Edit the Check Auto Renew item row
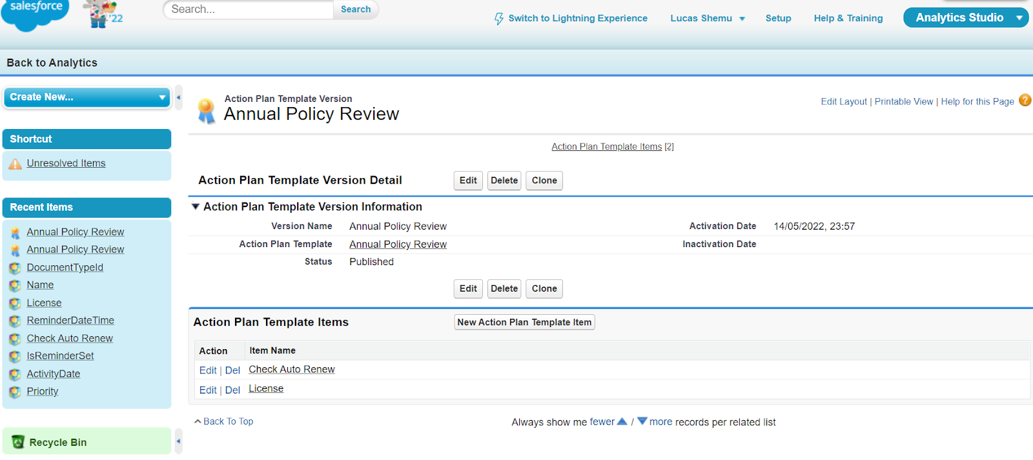1033x460 pixels. point(208,370)
